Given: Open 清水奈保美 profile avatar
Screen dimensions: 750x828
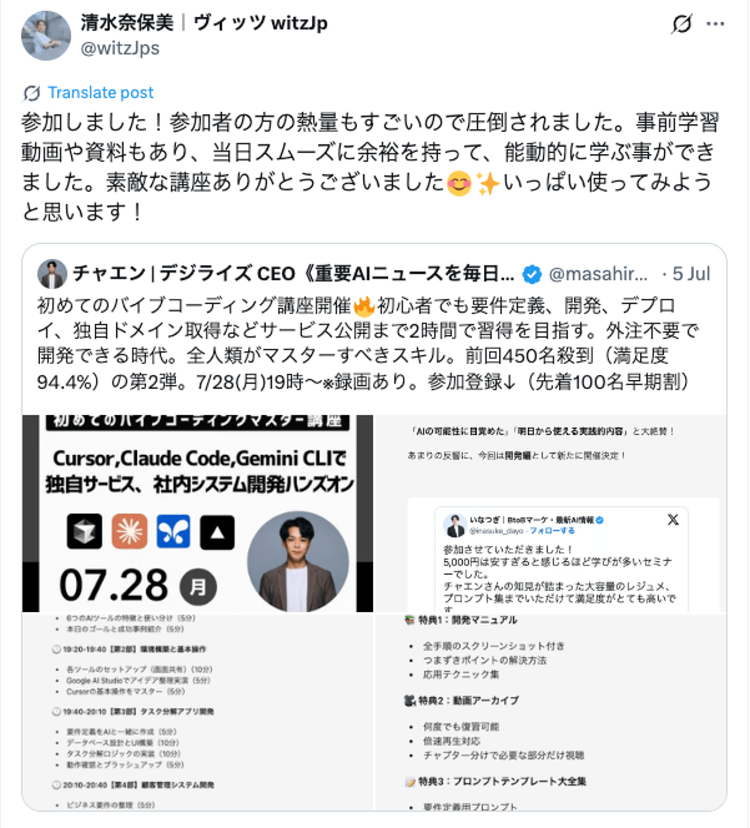Looking at the screenshot, I should pos(46,36).
